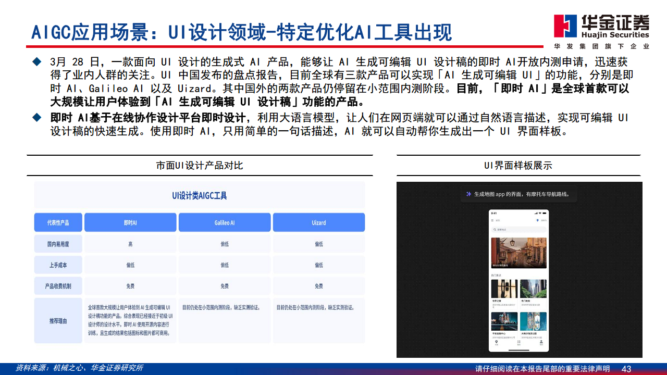
Task: Click the 热门景点 heading in phone mockup
Action: [x=496, y=275]
